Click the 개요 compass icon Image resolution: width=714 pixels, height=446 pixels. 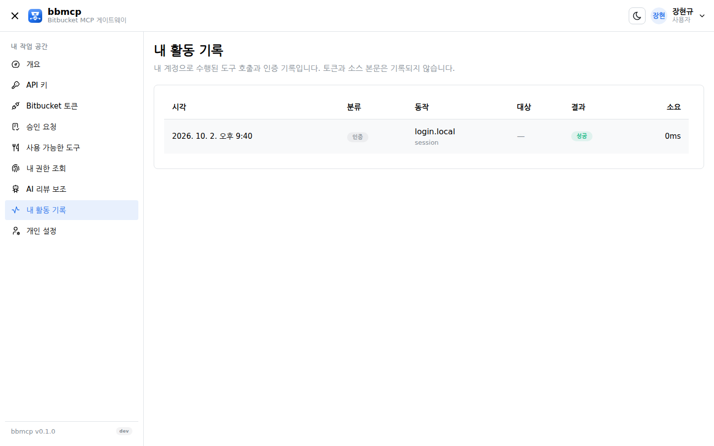pyautogui.click(x=16, y=64)
